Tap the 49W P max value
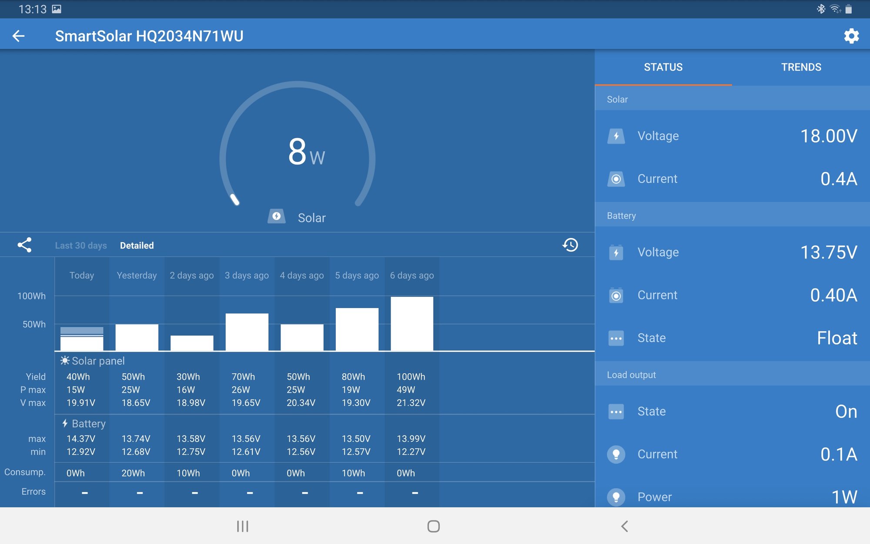 406,390
